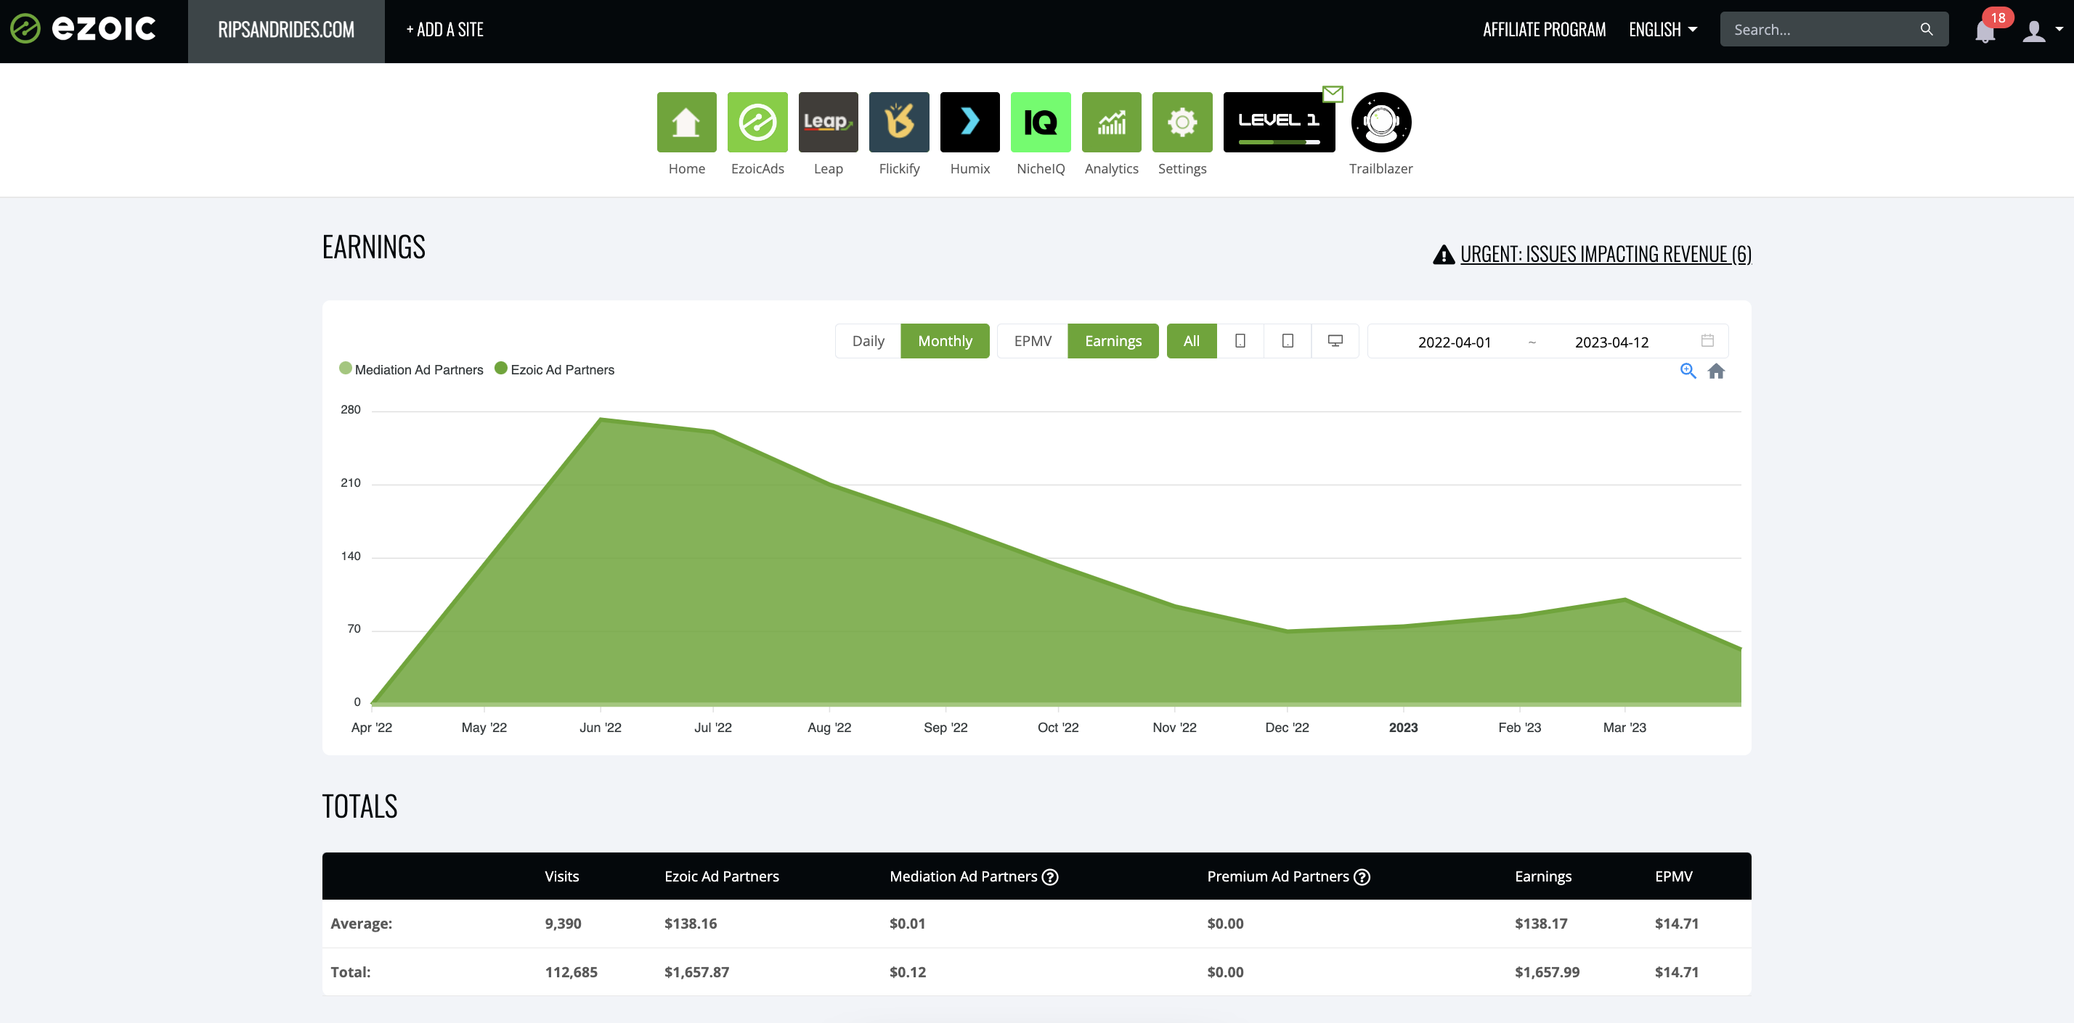The height and width of the screenshot is (1023, 2074).
Task: Open the English language dropdown
Action: tap(1662, 30)
